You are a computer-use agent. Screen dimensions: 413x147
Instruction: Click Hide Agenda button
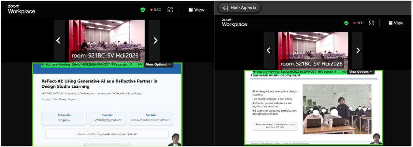(239, 7)
